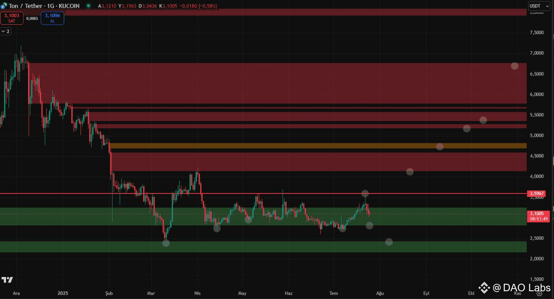The width and height of the screenshot is (554, 299).
Task: Click the Tem label on time axis
Action: 333,293
